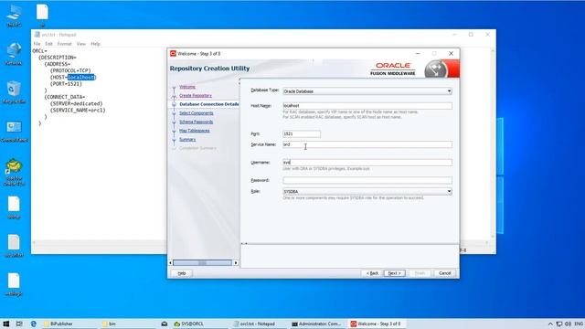
Task: Open the Database Type dropdown
Action: 367,91
